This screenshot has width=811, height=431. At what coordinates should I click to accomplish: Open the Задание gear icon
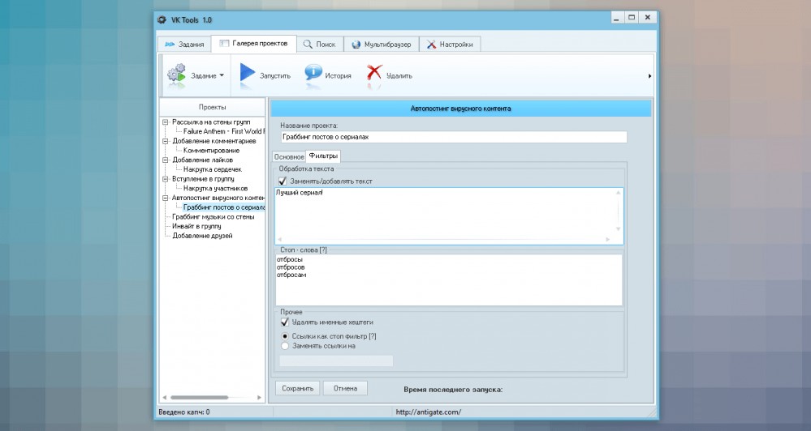click(x=176, y=75)
